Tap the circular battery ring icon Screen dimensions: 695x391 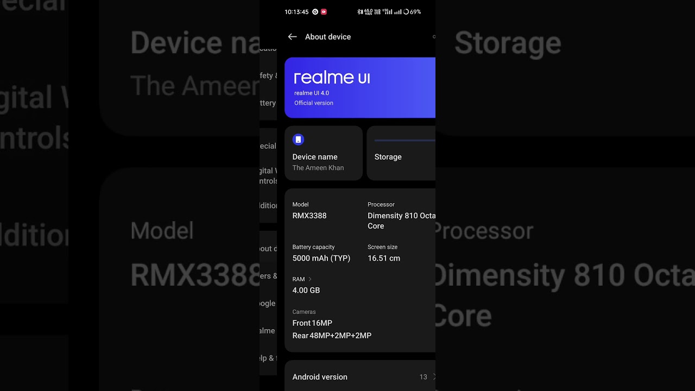point(406,12)
